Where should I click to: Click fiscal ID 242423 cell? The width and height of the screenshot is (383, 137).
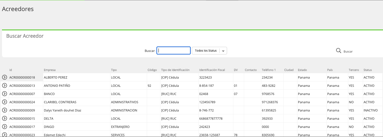[x=216, y=127]
